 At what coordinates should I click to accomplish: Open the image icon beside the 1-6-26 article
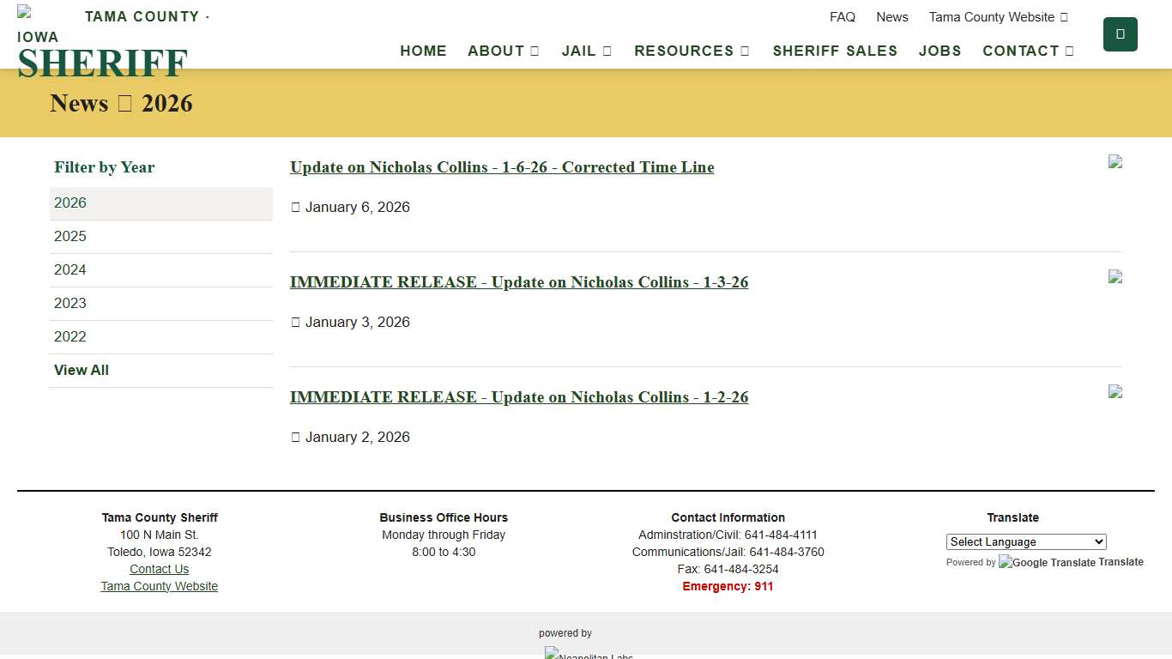[x=1115, y=161]
